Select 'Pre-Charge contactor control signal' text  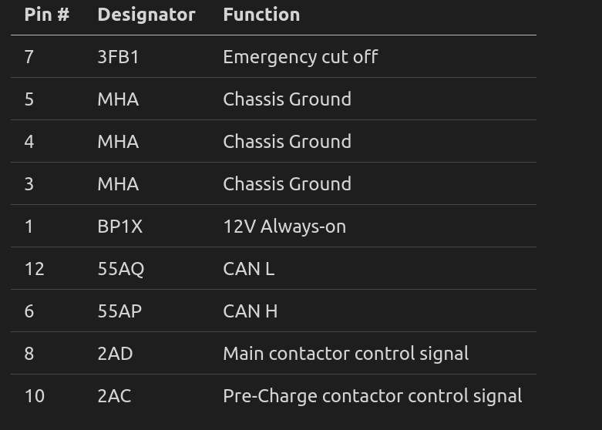point(372,396)
